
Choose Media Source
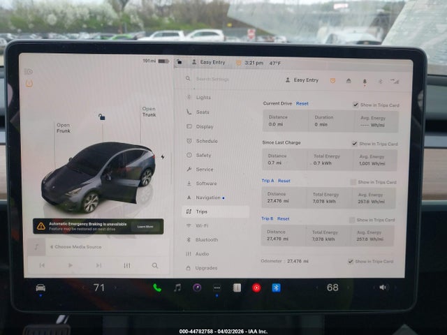pyautogui.click(x=76, y=247)
